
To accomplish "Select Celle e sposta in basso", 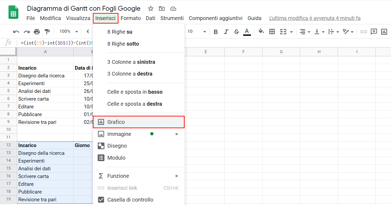I will coord(139,92).
